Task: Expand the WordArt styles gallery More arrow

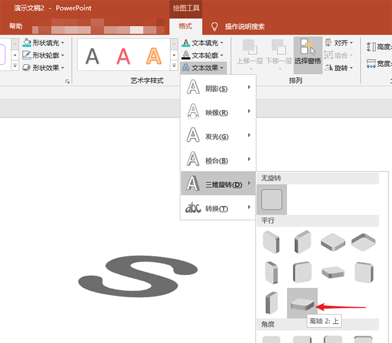Action: 174,66
